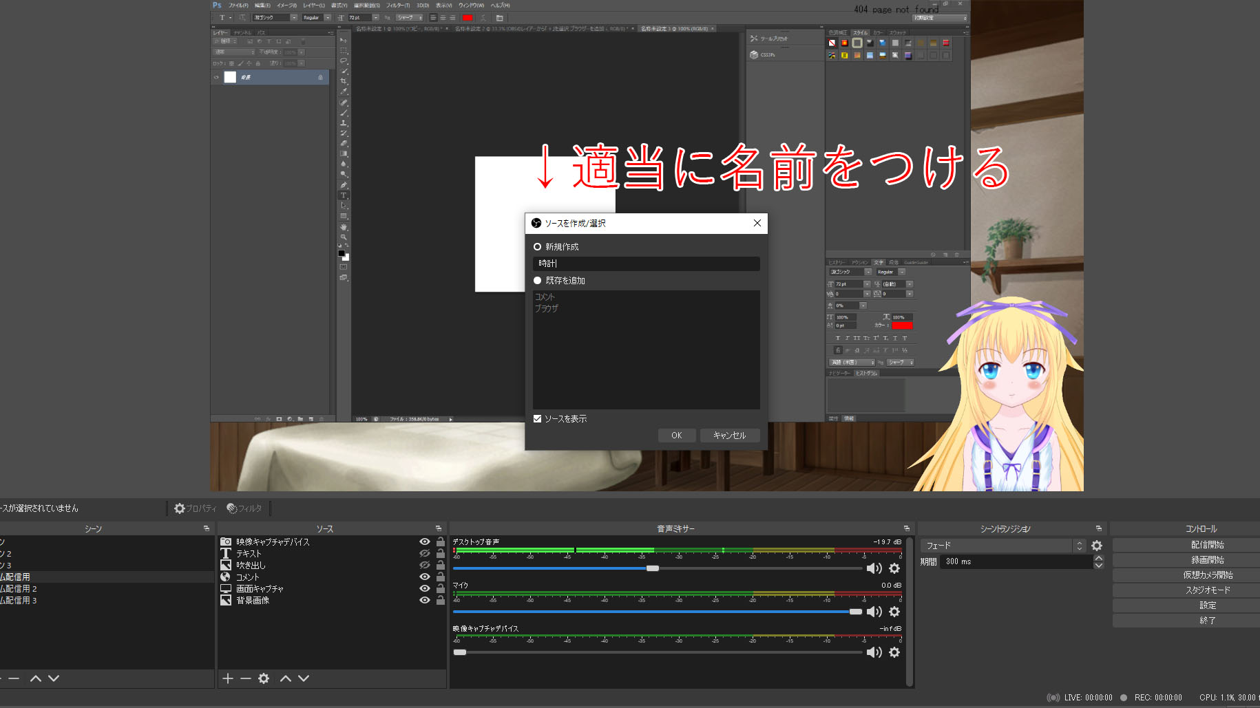Image resolution: width=1260 pixels, height=708 pixels.
Task: Pop out the 音声ミキサー dock panel
Action: click(907, 528)
